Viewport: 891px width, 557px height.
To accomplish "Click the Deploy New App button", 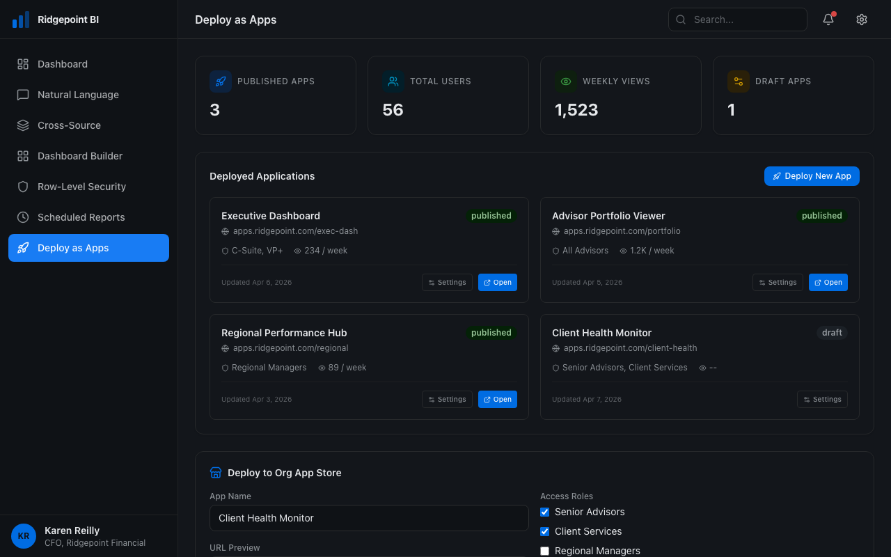I will point(812,176).
